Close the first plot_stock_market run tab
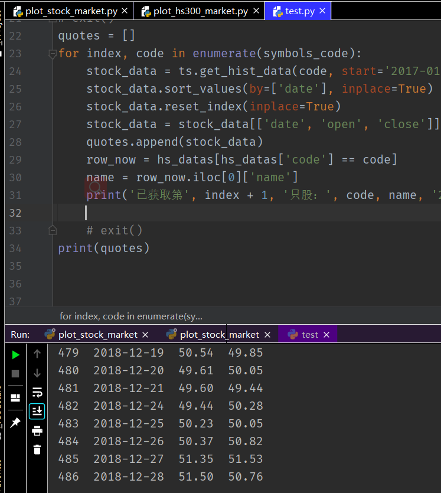Viewport: 441px width, 493px height. pyautogui.click(x=145, y=335)
